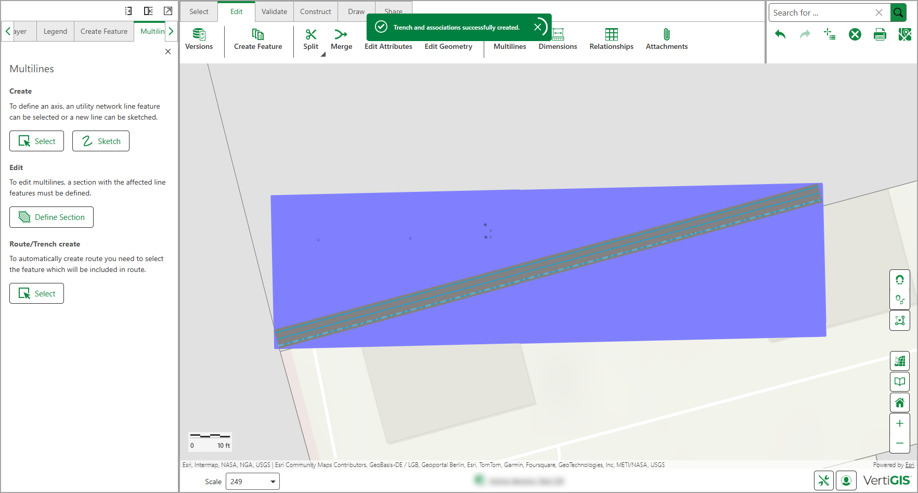Click the print icon
Screen dimensions: 918x493
(880, 35)
